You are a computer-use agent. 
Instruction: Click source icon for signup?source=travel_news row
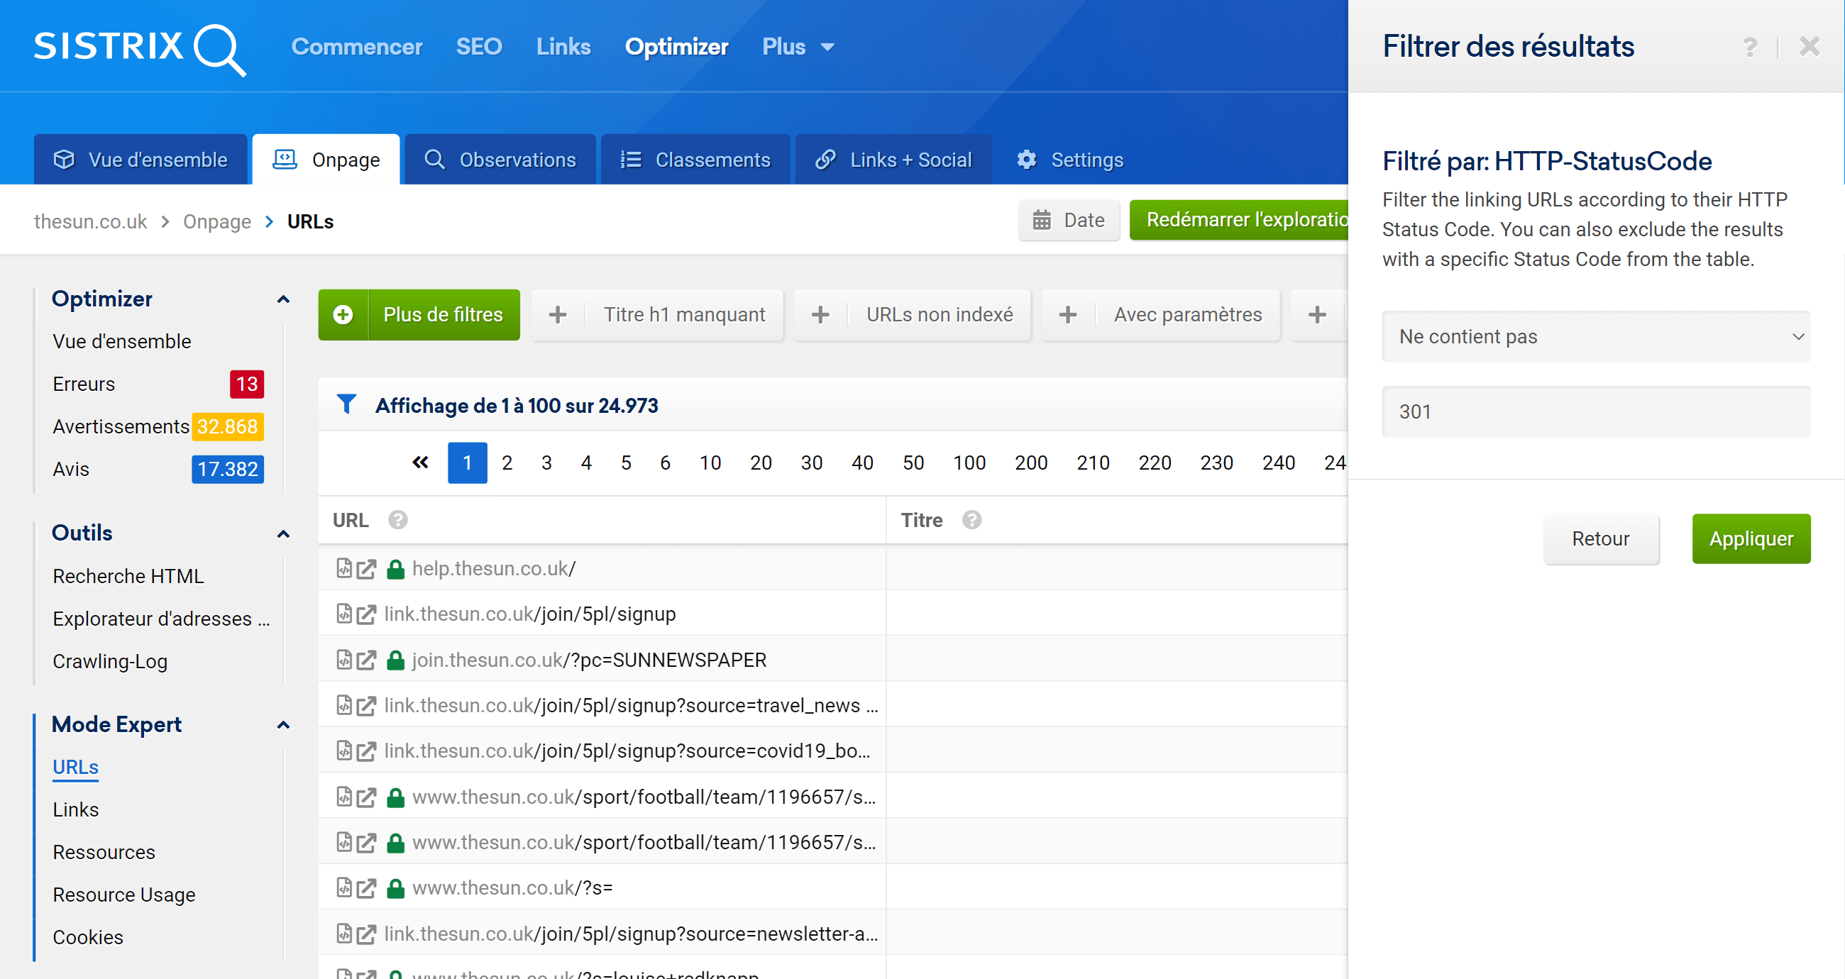click(344, 705)
